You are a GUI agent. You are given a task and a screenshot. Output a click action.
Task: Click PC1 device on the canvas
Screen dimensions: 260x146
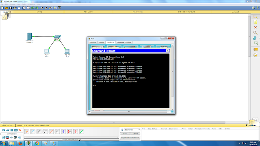[x=67, y=52]
